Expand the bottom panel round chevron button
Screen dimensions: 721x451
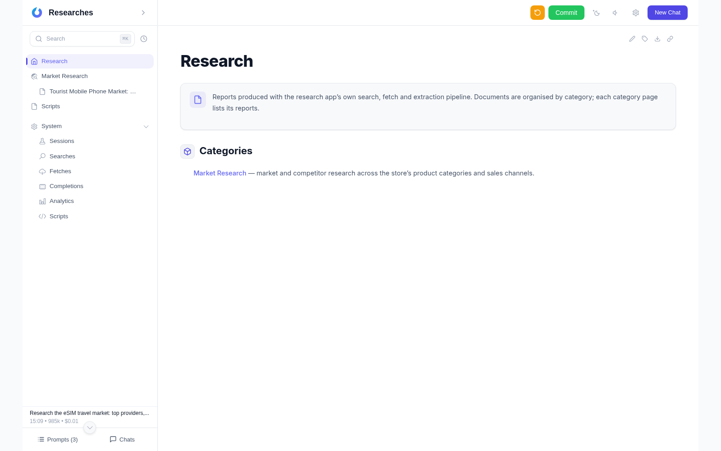coord(90,428)
